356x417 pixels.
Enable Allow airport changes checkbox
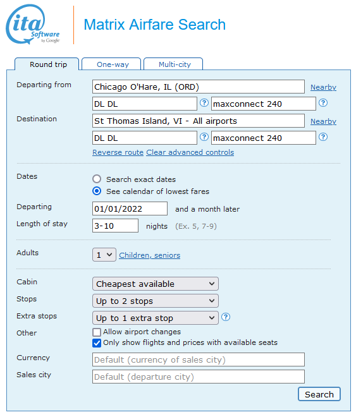pos(97,332)
